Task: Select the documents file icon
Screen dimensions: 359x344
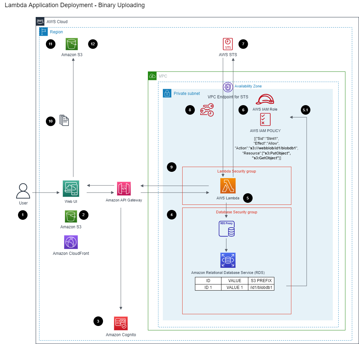Action: [x=64, y=120]
